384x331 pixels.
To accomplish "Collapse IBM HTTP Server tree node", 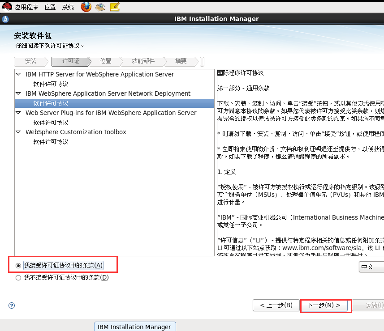I will coord(18,74).
